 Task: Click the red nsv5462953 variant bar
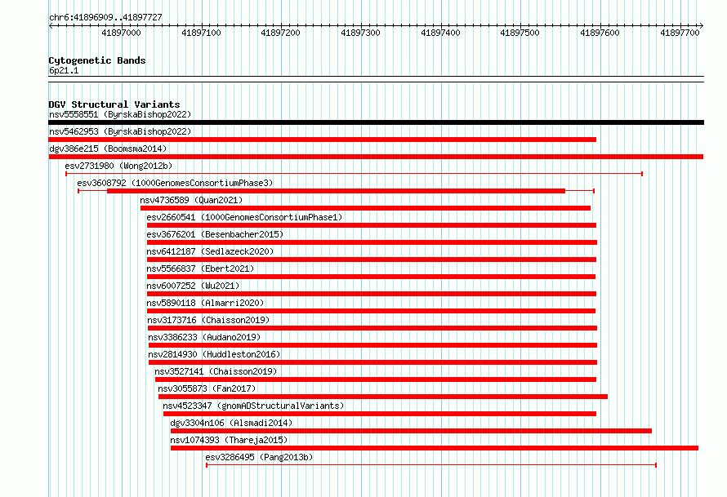point(322,140)
